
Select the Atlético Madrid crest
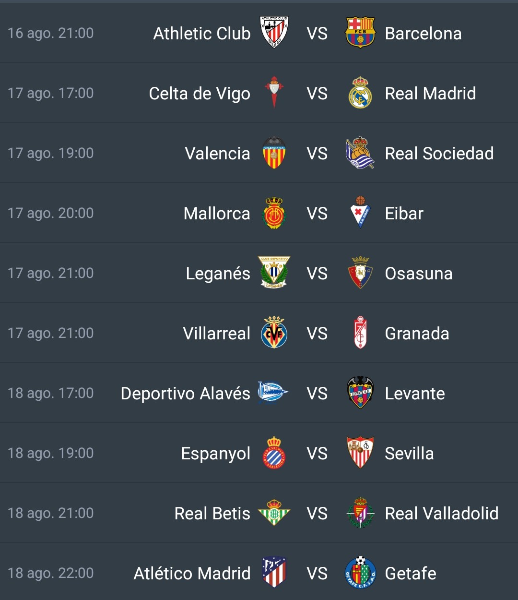tap(274, 572)
